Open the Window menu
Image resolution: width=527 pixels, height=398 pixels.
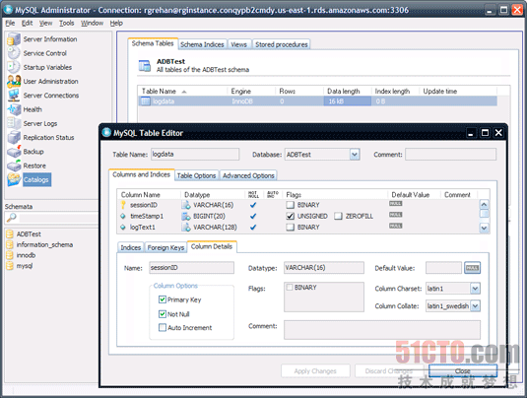click(92, 24)
